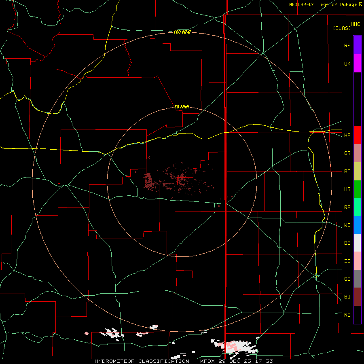Screen dimensions: 364x364
Task: Click the IC pink legend swatch
Action: (x=357, y=261)
